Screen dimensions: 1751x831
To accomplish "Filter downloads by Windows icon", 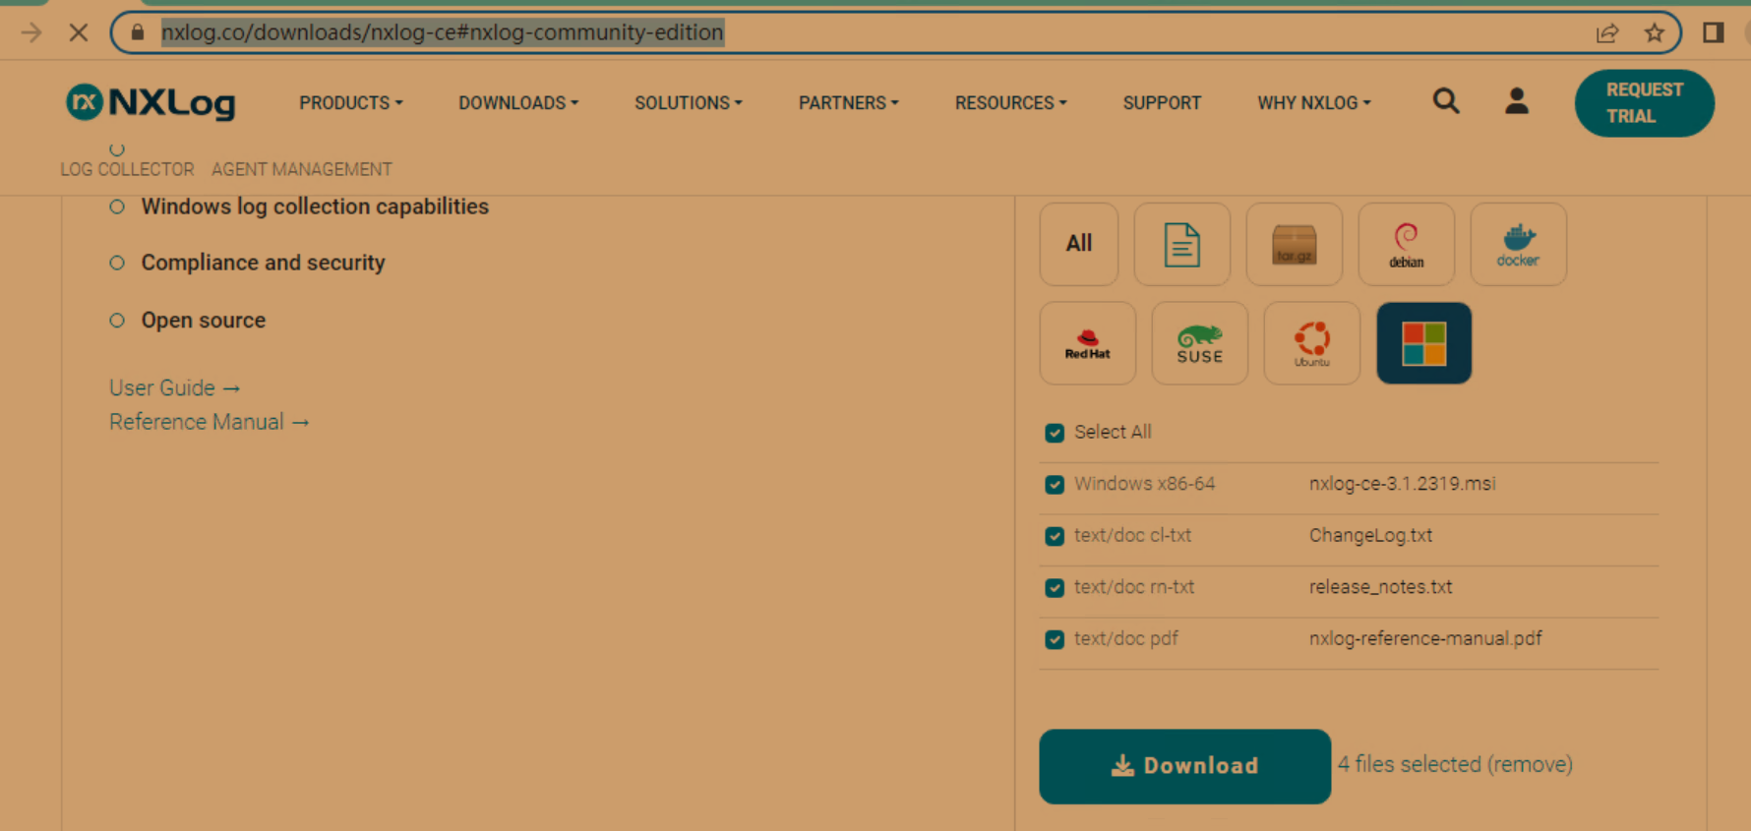I will [1423, 343].
